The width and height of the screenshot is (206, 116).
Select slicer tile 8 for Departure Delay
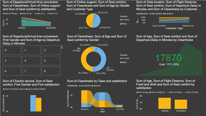click(x=51, y=71)
